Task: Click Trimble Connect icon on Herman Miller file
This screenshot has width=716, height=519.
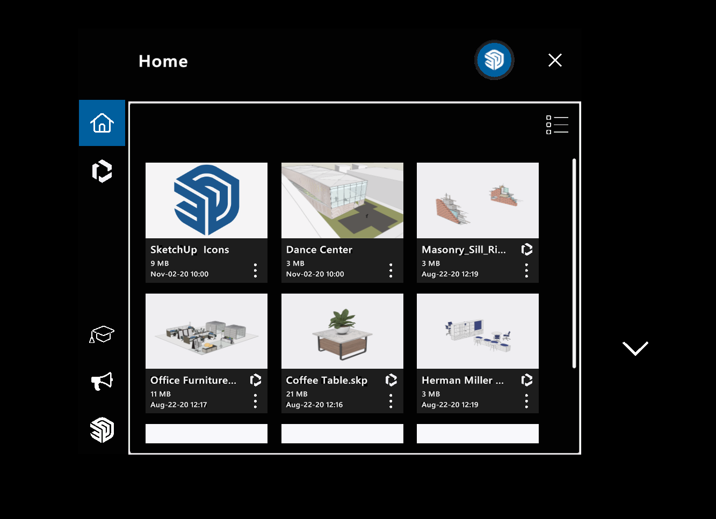Action: (x=527, y=380)
